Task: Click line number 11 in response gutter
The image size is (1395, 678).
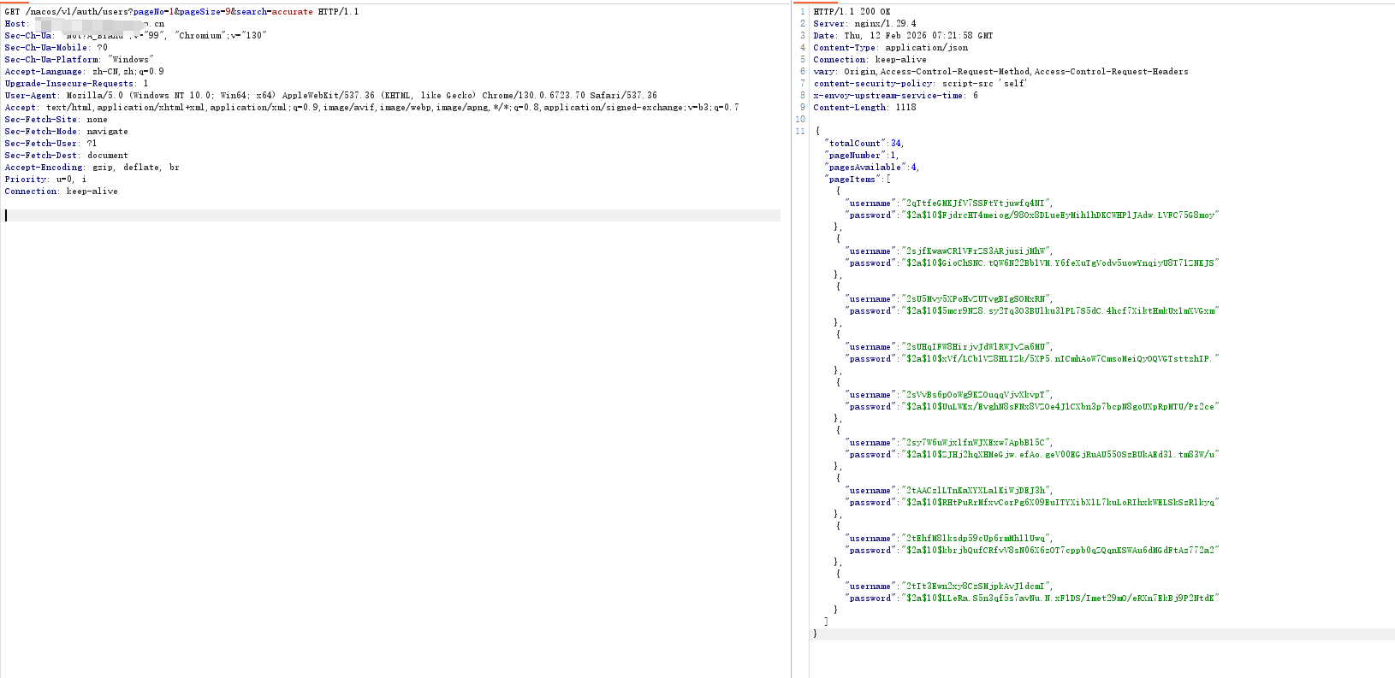Action: [800, 132]
